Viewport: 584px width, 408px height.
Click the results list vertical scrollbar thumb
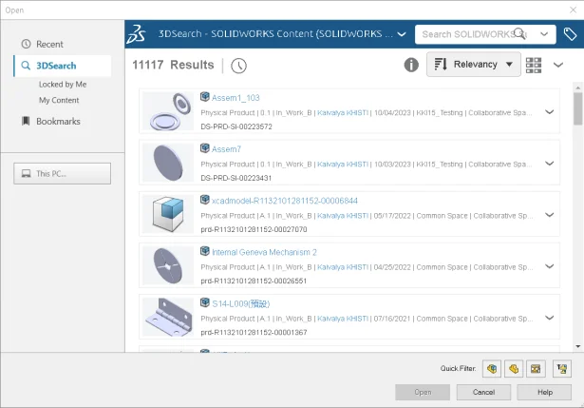point(577,108)
